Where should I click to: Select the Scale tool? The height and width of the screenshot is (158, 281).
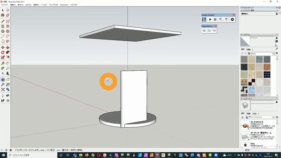[3, 57]
